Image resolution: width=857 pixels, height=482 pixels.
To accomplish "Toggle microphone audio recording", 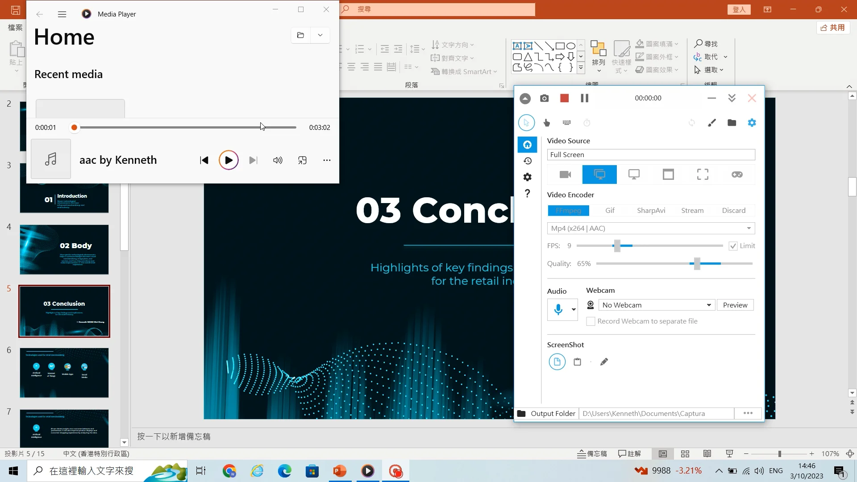I will [558, 309].
